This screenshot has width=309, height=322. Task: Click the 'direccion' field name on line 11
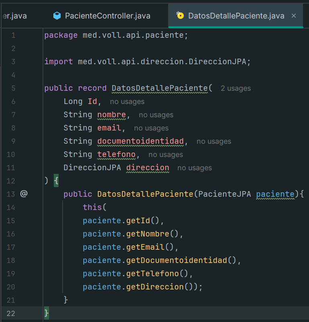tap(148, 168)
